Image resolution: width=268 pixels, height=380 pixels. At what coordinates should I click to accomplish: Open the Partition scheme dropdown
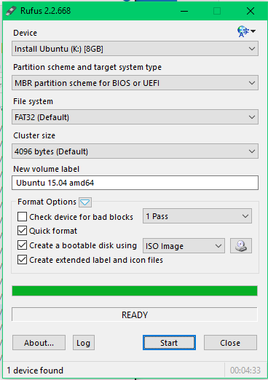pos(135,83)
